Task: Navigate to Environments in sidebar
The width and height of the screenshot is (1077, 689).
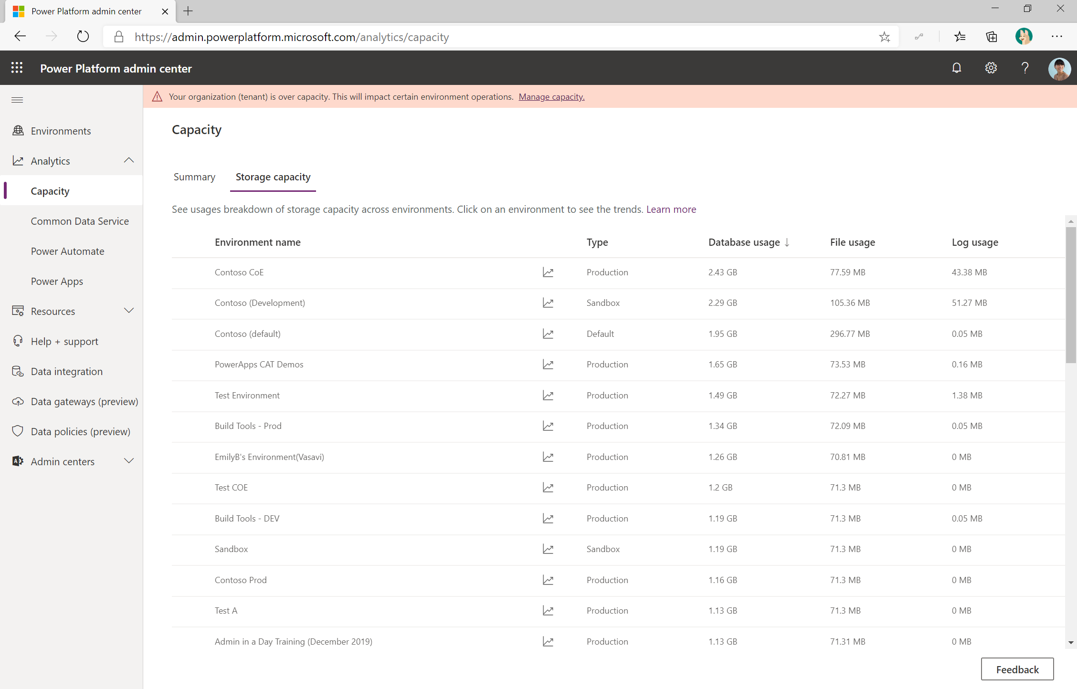Action: [61, 130]
